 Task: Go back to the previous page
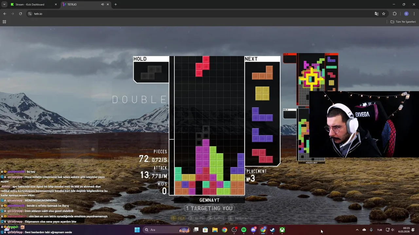click(5, 14)
